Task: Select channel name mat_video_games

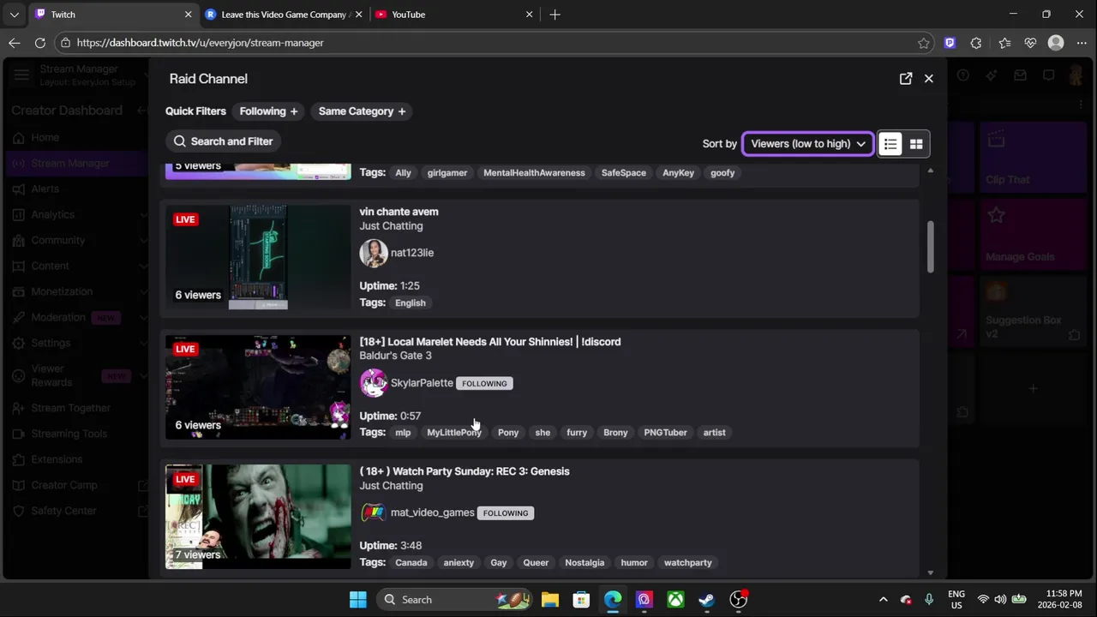Action: [433, 512]
